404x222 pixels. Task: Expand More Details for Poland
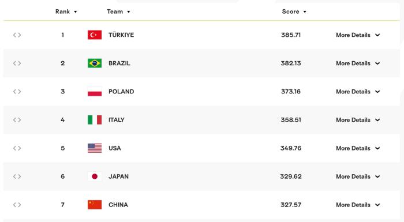tap(358, 92)
